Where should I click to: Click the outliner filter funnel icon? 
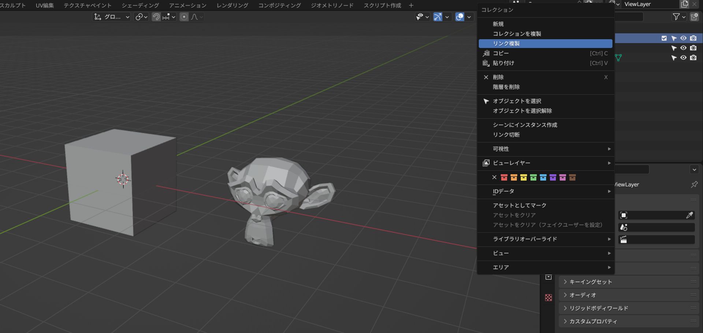click(x=676, y=16)
